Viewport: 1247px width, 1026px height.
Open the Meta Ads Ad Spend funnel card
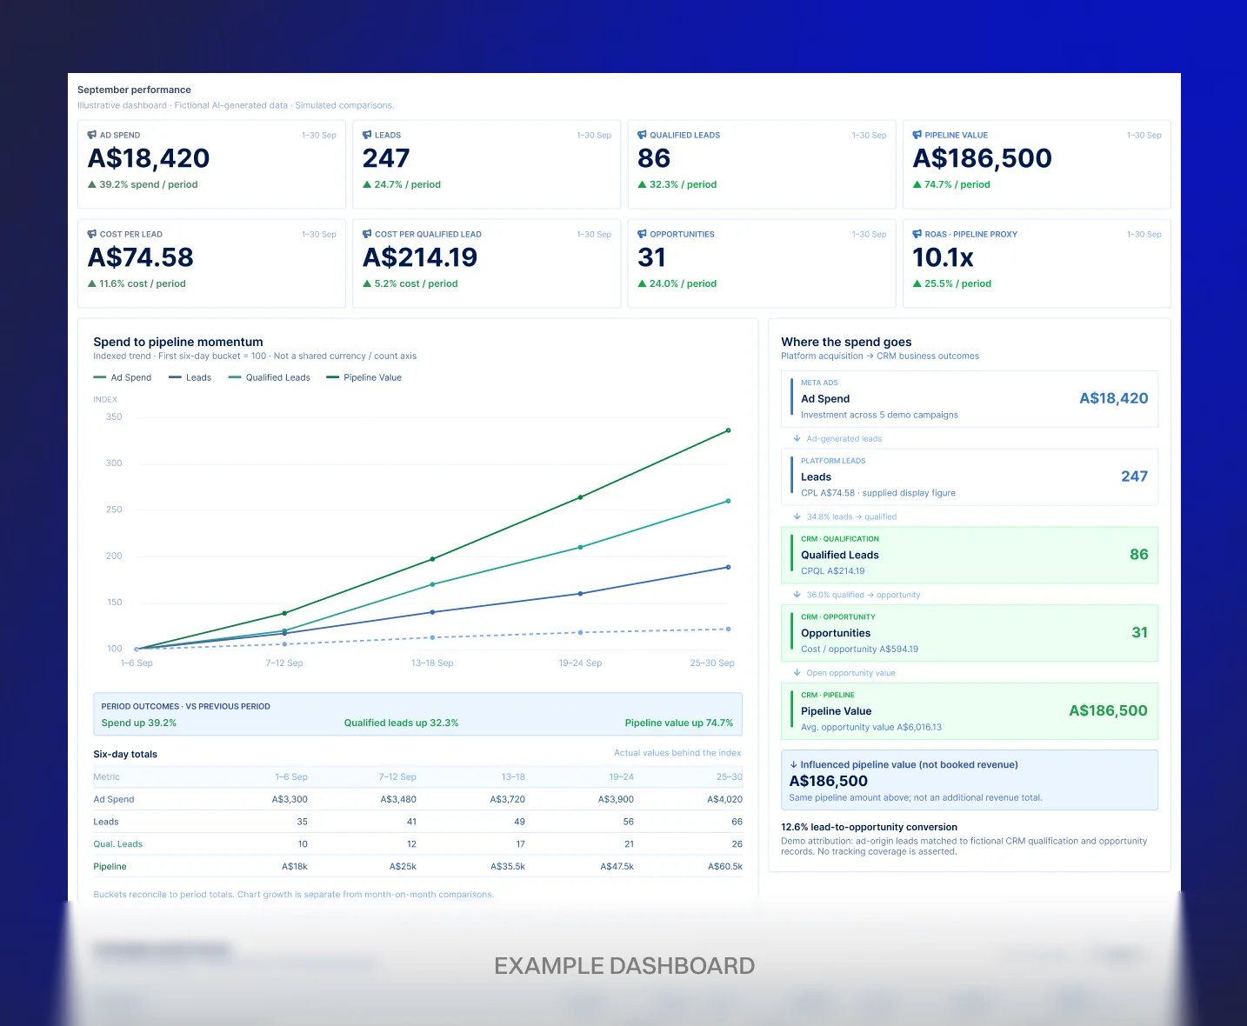coord(970,399)
